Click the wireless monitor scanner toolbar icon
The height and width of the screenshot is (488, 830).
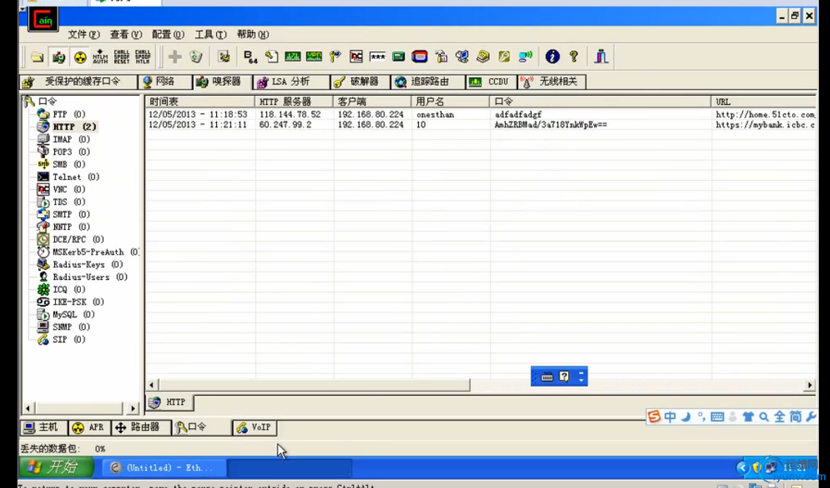[x=526, y=56]
